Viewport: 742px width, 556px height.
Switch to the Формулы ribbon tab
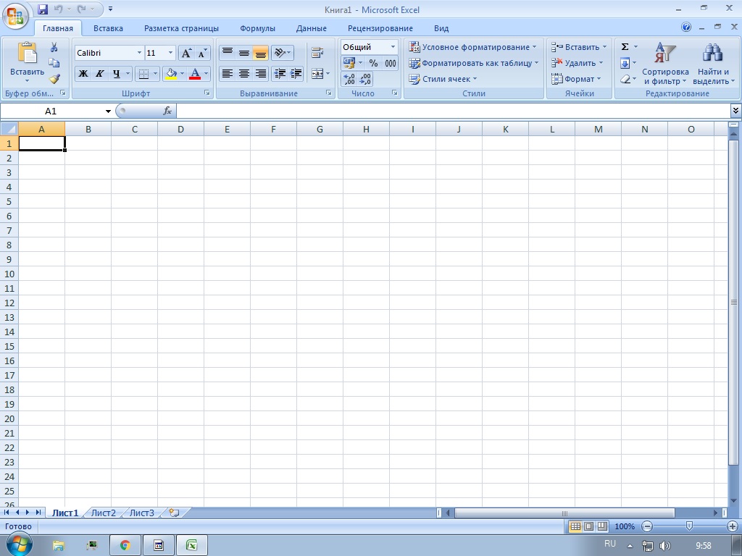(257, 28)
